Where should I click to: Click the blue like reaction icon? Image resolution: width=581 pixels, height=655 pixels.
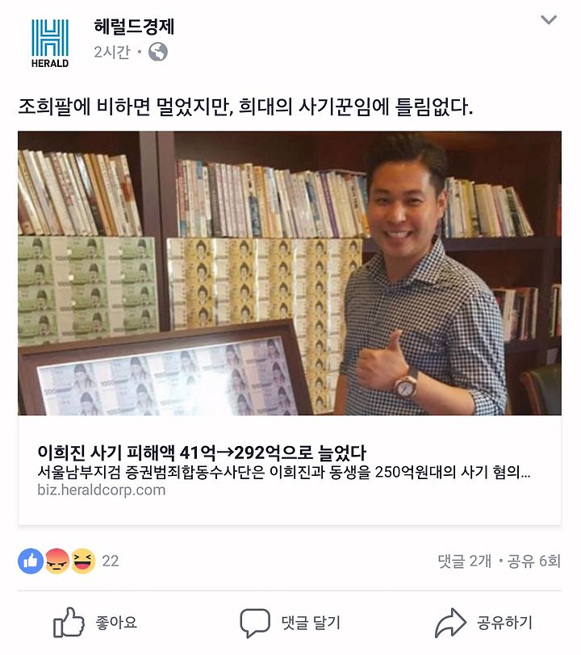(31, 561)
